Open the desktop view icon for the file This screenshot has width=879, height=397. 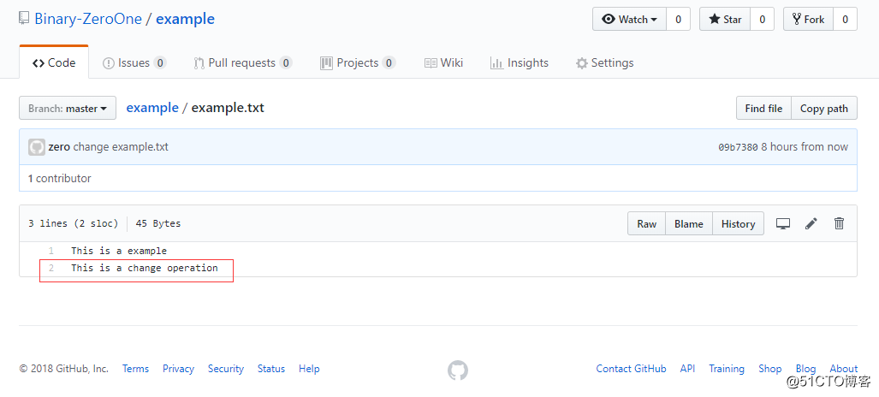[x=782, y=223]
